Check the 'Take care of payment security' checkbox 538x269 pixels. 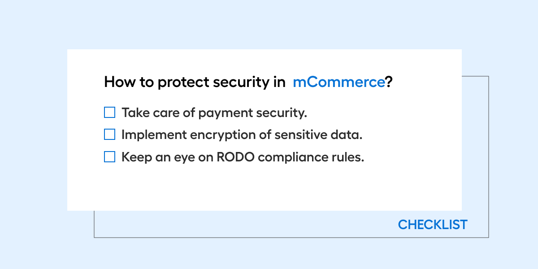click(x=109, y=112)
